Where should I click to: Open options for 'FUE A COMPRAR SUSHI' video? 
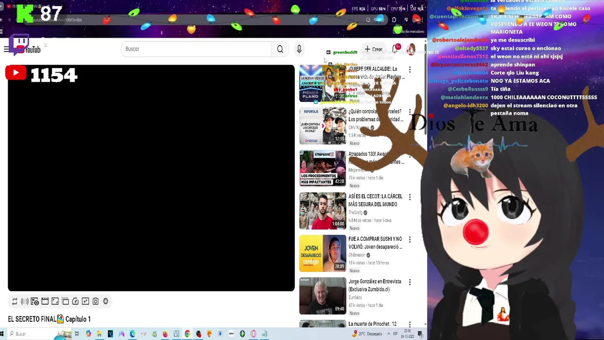(x=410, y=239)
